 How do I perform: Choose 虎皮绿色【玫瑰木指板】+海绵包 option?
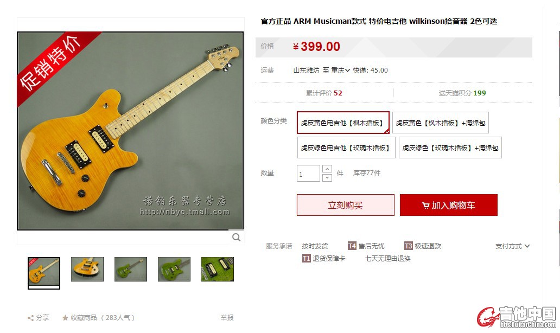click(x=450, y=148)
